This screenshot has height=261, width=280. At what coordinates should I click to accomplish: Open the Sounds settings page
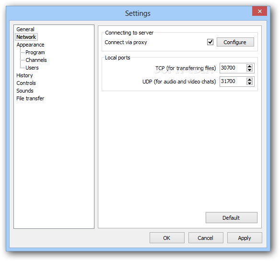pos(25,91)
